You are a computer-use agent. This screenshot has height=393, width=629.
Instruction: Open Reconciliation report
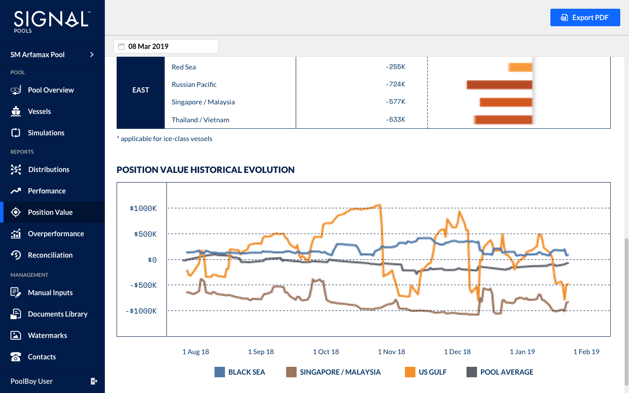(x=52, y=255)
